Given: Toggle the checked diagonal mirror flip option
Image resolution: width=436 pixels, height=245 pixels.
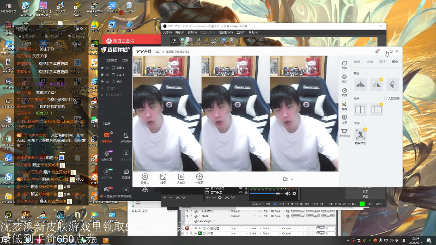Looking at the screenshot, I should (x=377, y=84).
